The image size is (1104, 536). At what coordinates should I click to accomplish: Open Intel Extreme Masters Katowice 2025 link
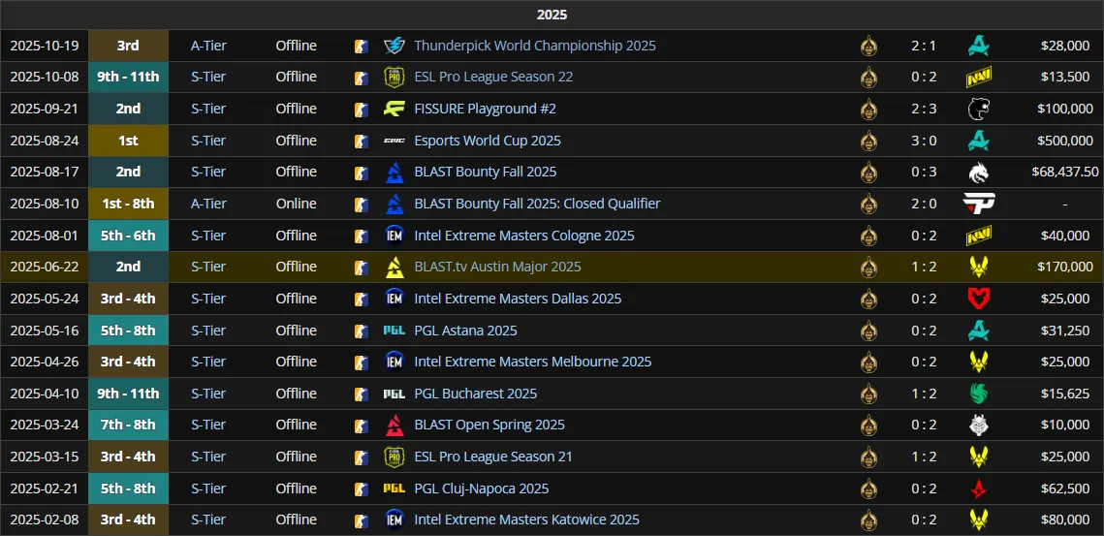coord(526,520)
